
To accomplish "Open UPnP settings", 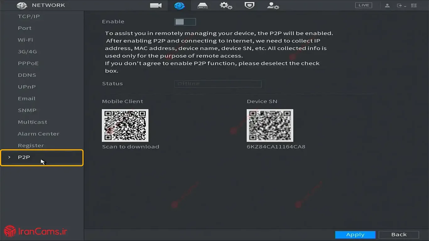I will pos(27,87).
